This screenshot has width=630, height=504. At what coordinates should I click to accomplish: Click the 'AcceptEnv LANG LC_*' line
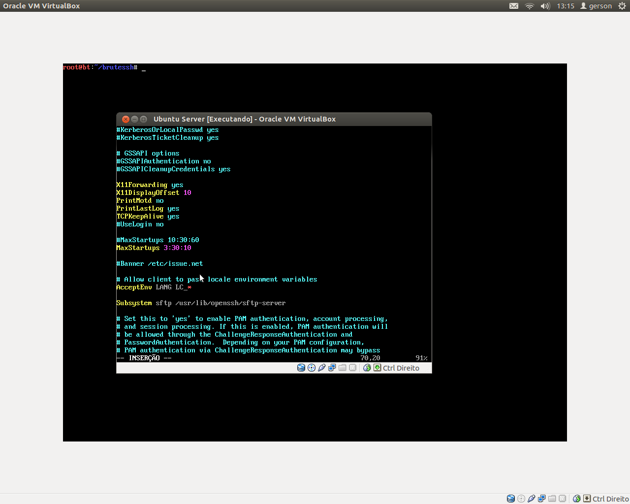(154, 287)
